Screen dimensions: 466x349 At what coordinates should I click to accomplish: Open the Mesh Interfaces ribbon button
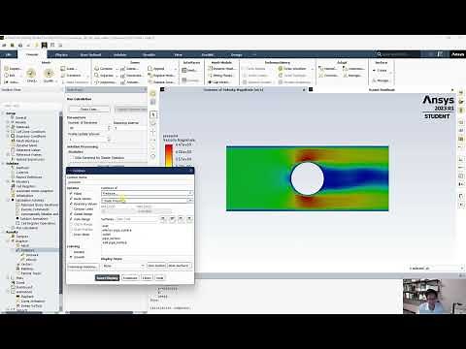pyautogui.click(x=189, y=70)
